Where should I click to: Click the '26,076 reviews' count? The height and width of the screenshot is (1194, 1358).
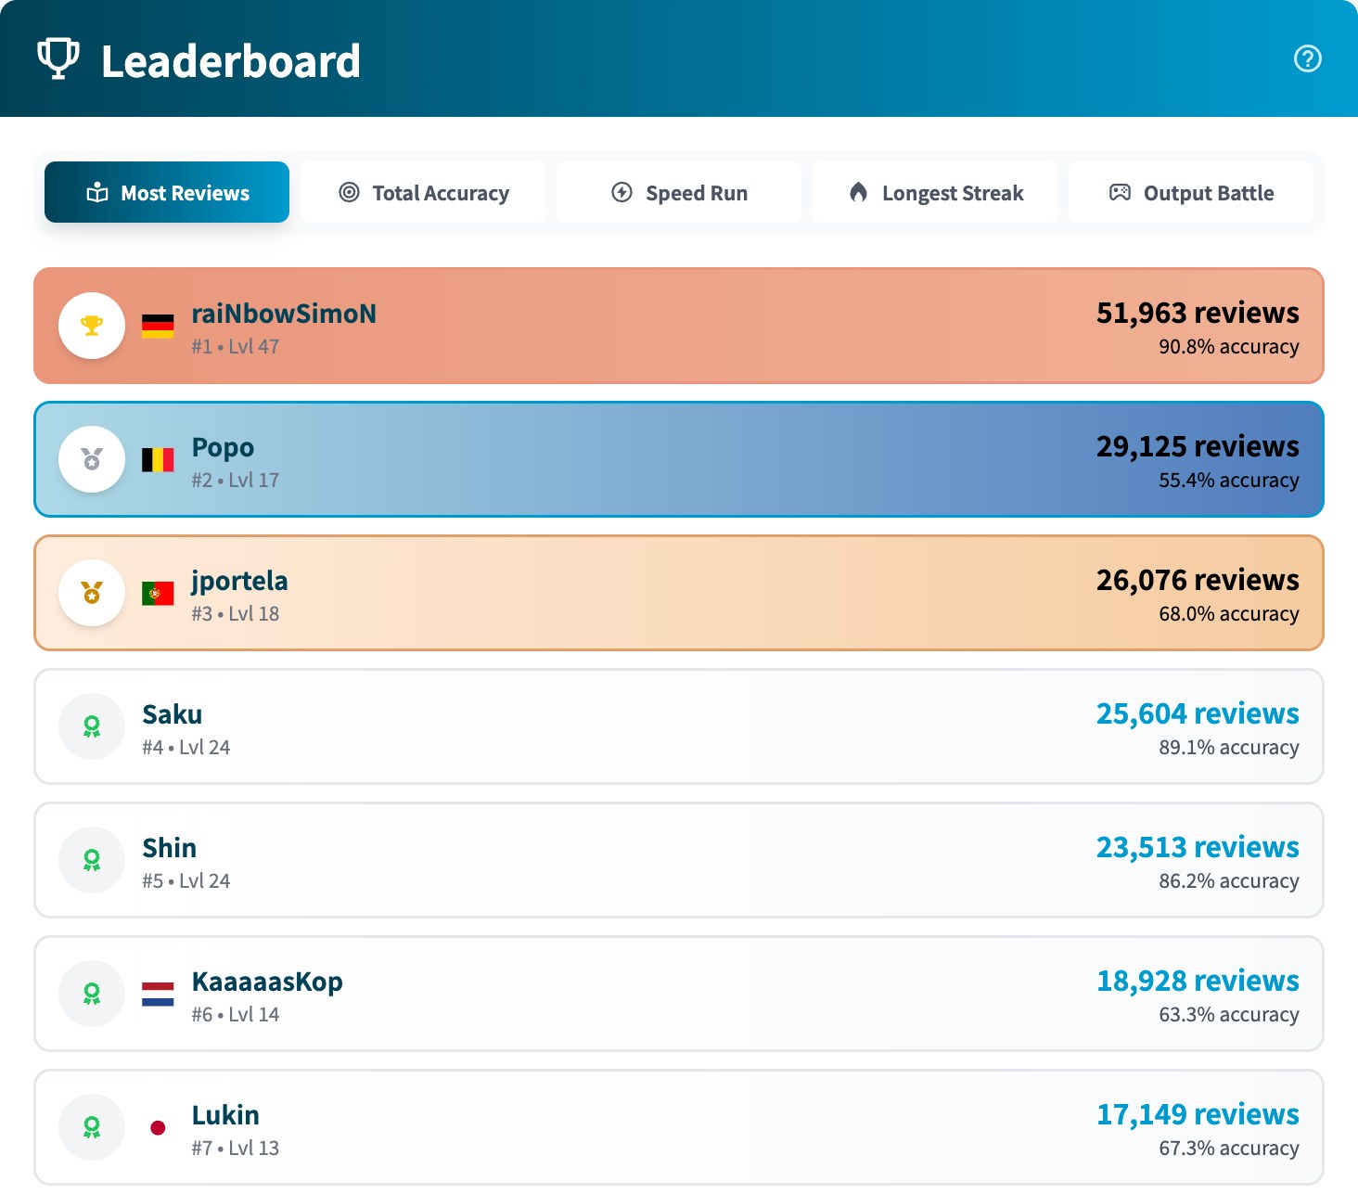tap(1198, 580)
